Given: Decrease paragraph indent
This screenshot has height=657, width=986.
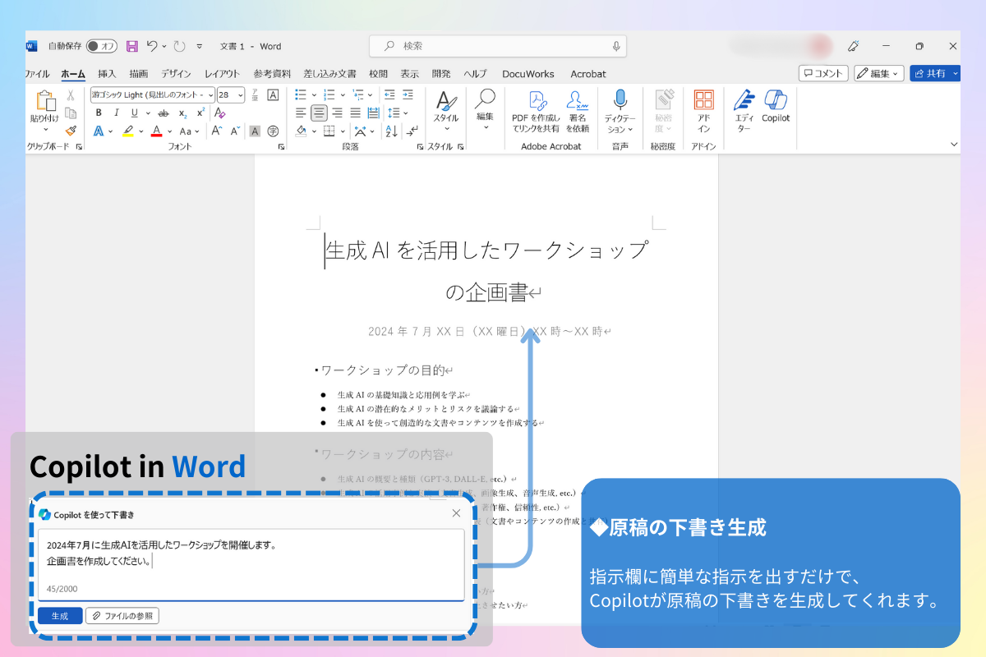Looking at the screenshot, I should pyautogui.click(x=389, y=95).
